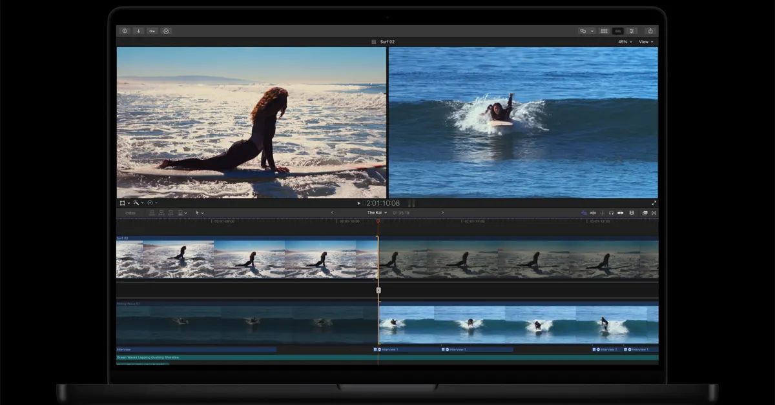Click the Transform tool icon under viewer
This screenshot has height=405, width=775.
pyautogui.click(x=122, y=202)
